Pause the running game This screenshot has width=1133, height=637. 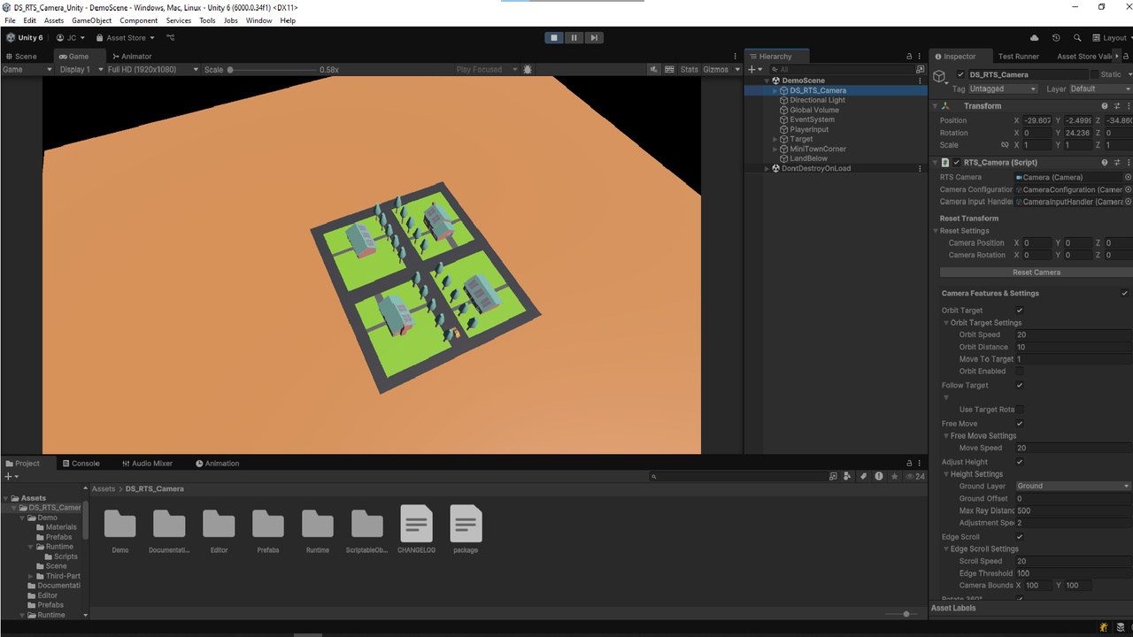tap(574, 38)
